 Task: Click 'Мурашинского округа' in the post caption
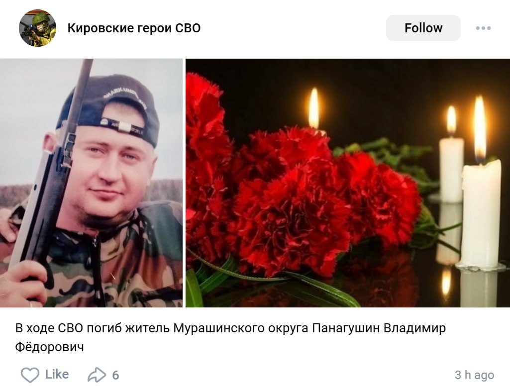pos(241,328)
